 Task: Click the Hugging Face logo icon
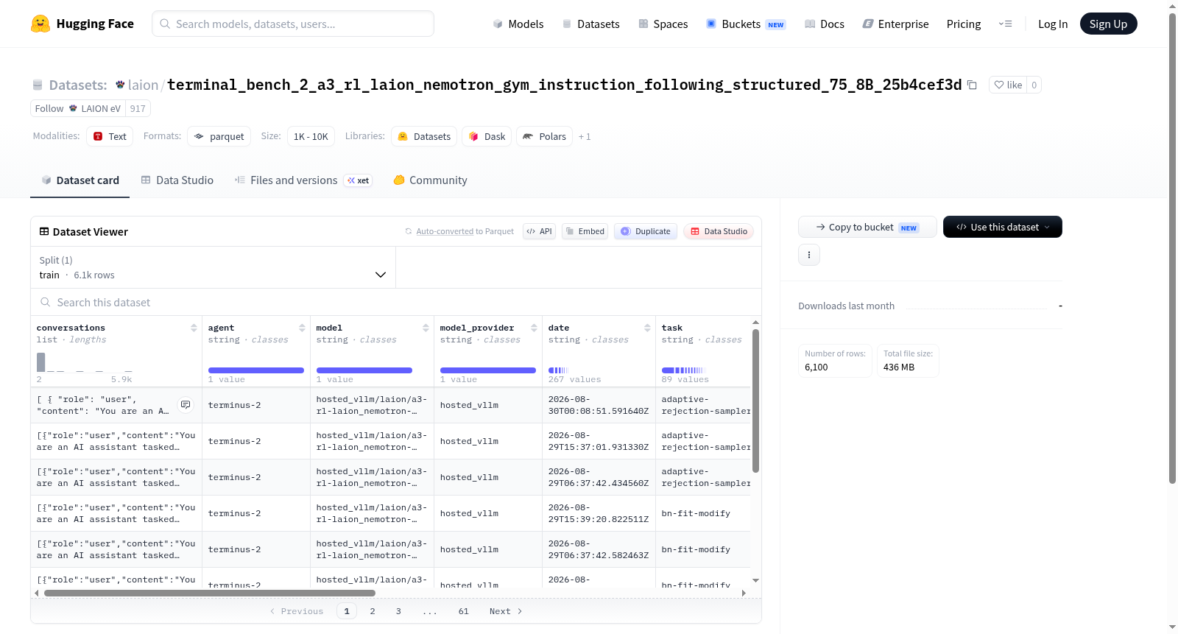(40, 24)
